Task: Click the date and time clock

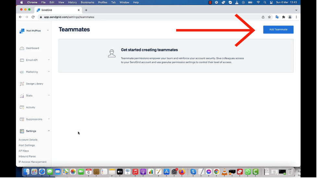Action: tap(287, 2)
